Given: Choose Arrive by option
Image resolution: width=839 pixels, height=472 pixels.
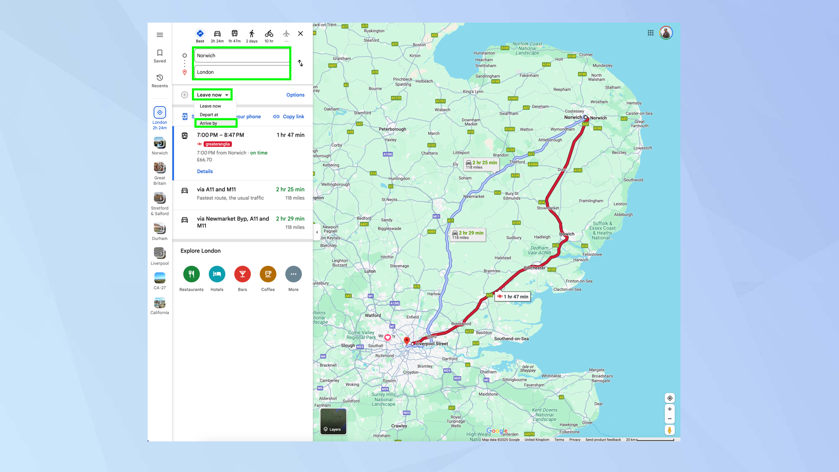Looking at the screenshot, I should [208, 123].
